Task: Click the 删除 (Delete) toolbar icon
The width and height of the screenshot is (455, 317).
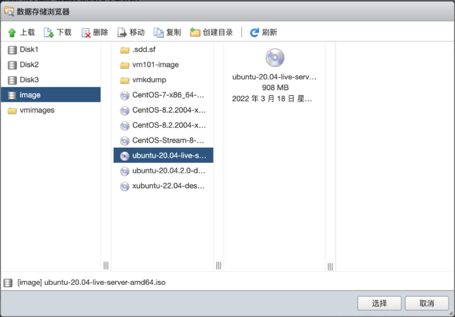Action: point(86,32)
